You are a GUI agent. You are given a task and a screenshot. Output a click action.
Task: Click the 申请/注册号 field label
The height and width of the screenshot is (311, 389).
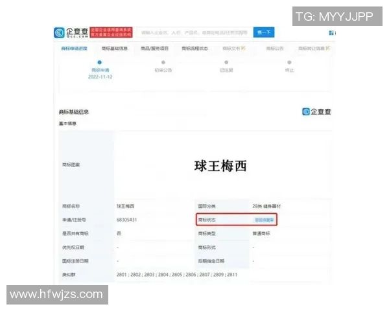(74, 220)
